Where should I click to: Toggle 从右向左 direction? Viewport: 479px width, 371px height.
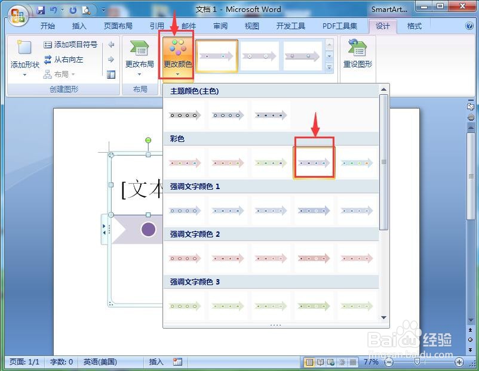tap(63, 60)
